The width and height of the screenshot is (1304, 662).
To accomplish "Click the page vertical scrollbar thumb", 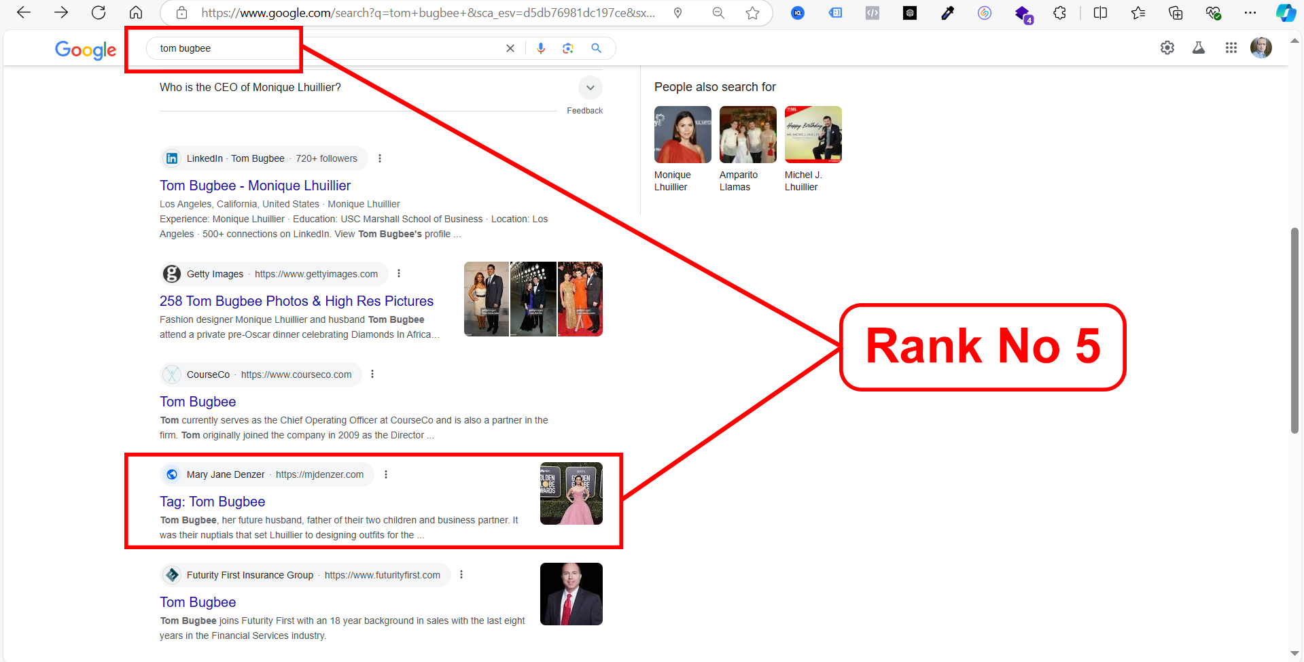I will coord(1294,330).
